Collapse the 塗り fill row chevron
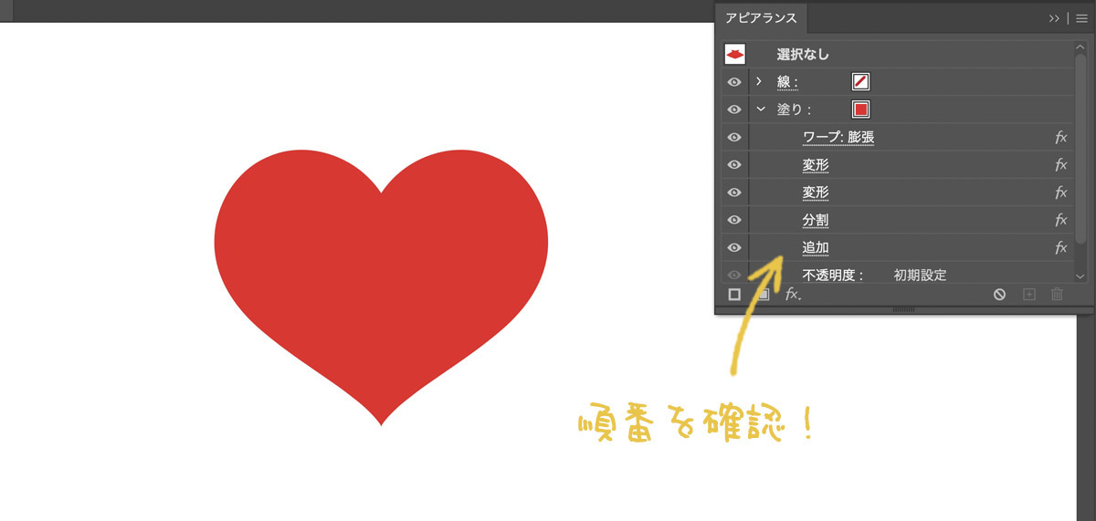Viewport: 1096px width, 521px height. (x=760, y=109)
